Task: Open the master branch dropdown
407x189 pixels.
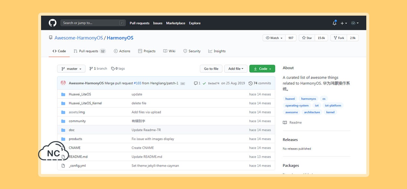Action: (71, 69)
